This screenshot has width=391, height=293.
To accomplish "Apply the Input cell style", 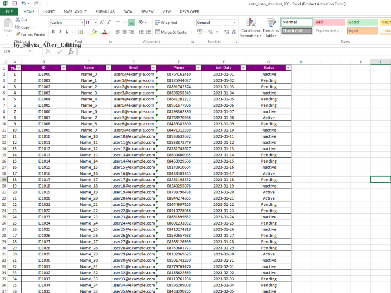I will pyautogui.click(x=362, y=31).
